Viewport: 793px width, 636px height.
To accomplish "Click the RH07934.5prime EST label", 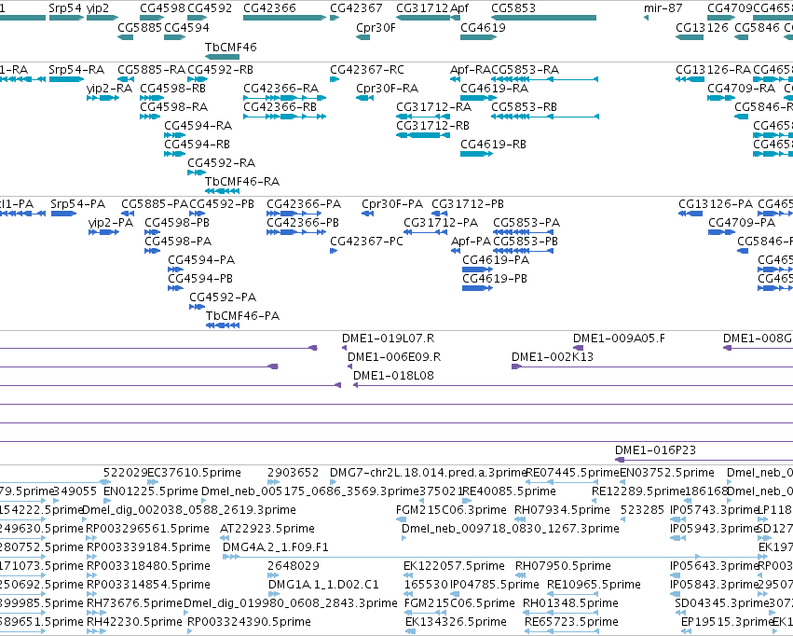I will tap(562, 510).
